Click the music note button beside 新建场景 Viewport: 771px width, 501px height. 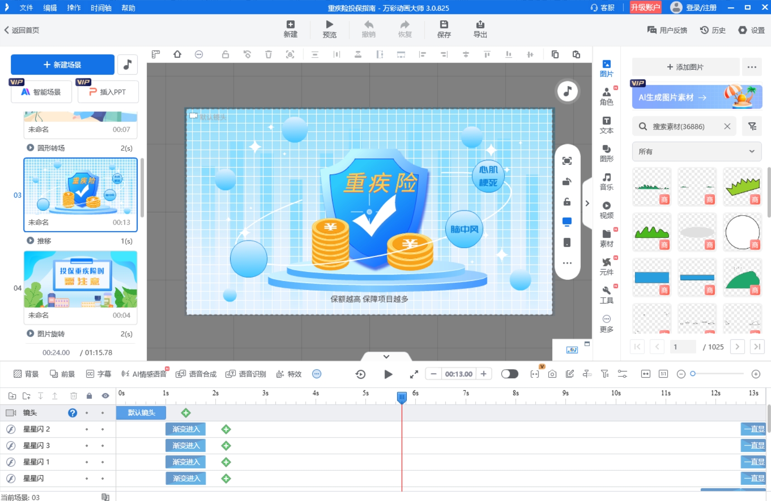(x=127, y=65)
